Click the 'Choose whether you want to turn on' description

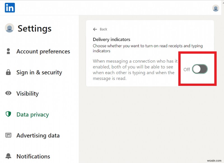coord(148,48)
